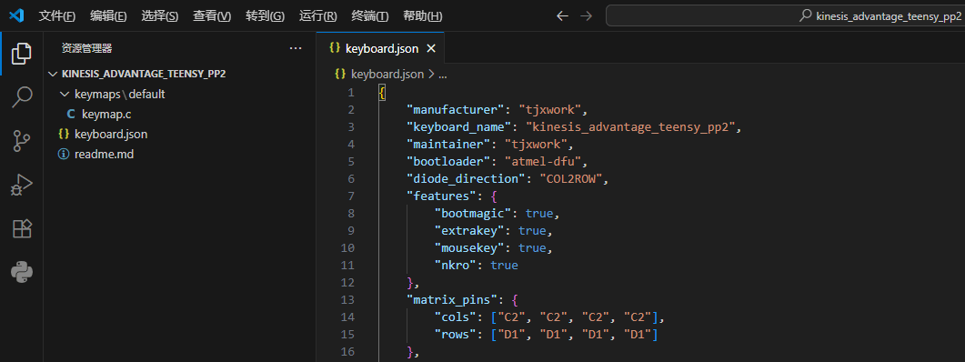
Task: Click the command center search box
Action: [x=785, y=16]
